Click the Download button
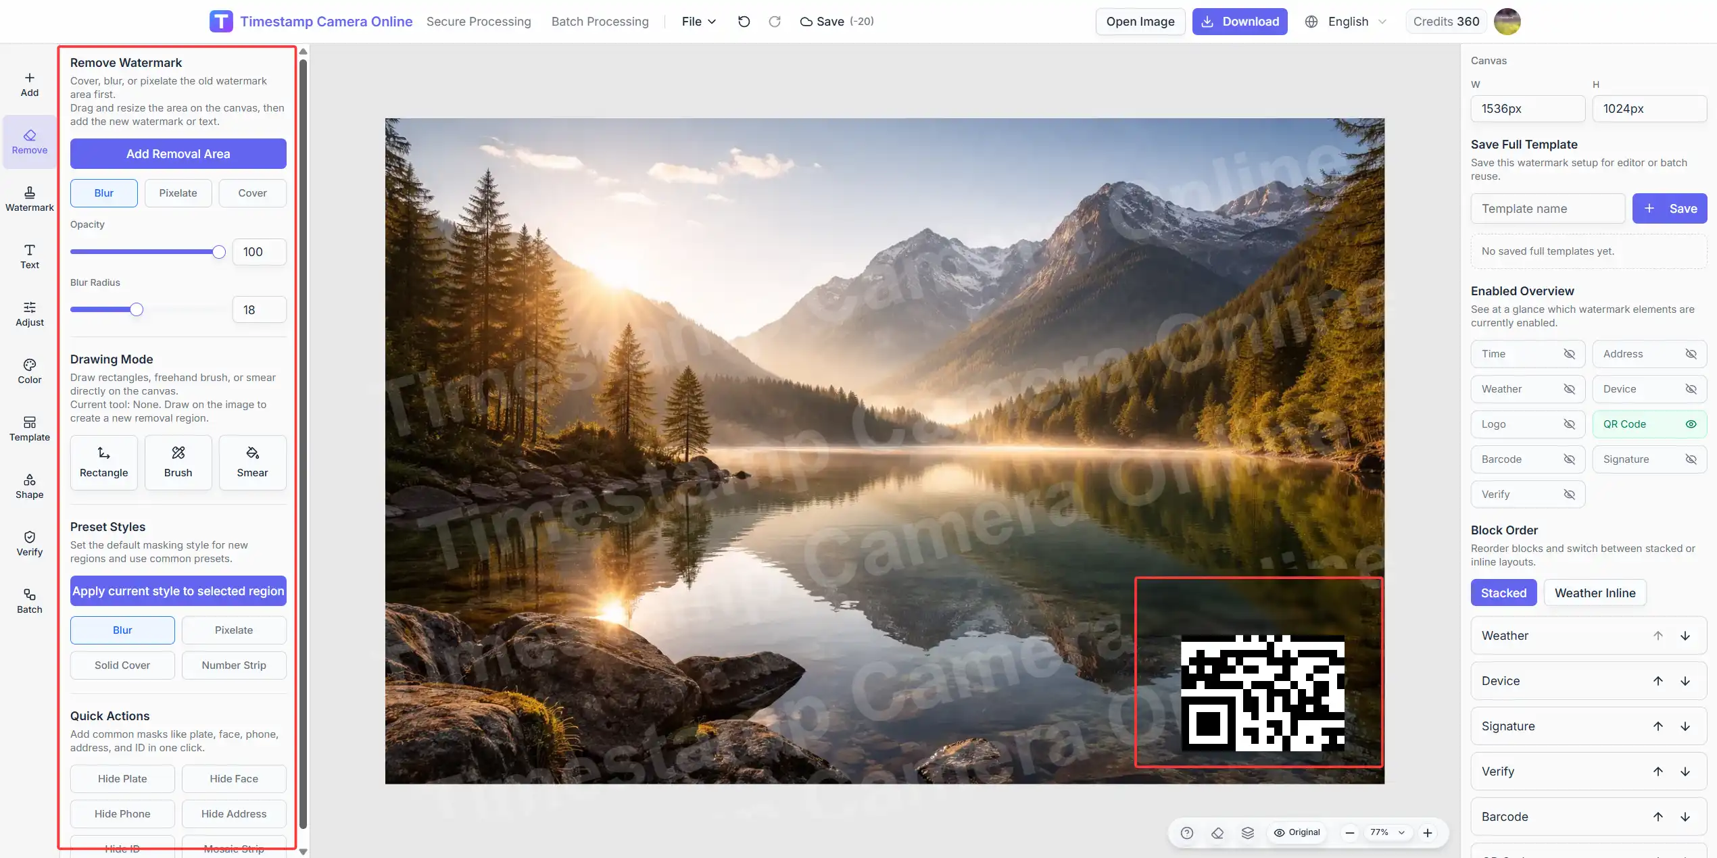Viewport: 1717px width, 858px height. 1240,22
